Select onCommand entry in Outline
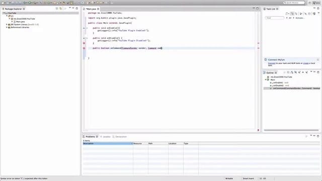This screenshot has height=181, width=322. 292,88
